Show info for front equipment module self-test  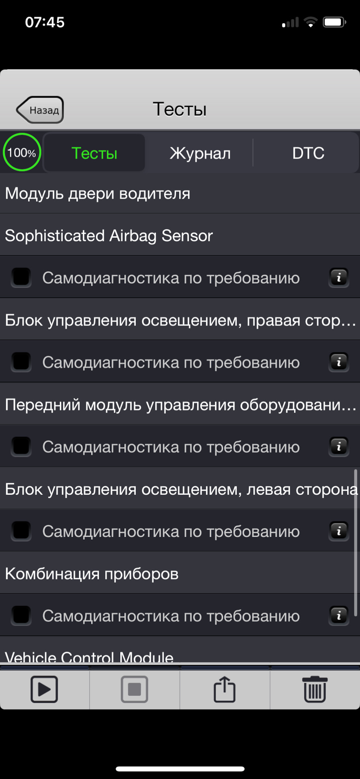339,447
